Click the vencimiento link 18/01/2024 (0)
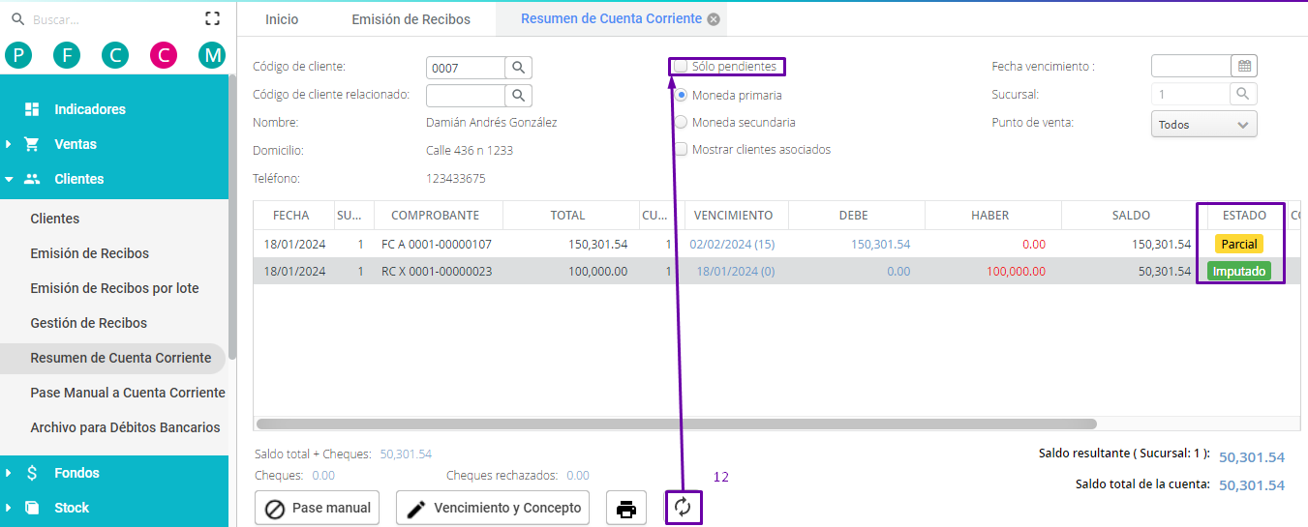 click(736, 272)
